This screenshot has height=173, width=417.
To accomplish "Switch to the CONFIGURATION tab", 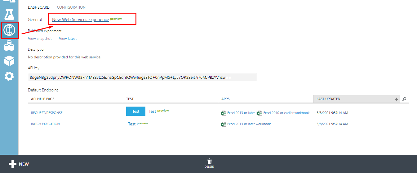I will (71, 7).
